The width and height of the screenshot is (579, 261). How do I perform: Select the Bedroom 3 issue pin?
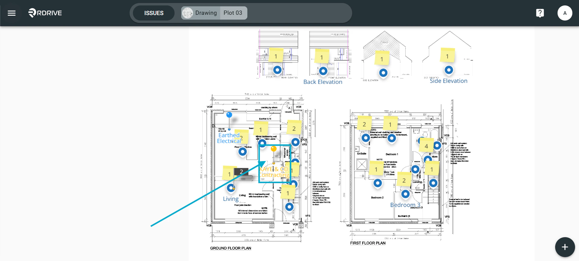click(405, 194)
